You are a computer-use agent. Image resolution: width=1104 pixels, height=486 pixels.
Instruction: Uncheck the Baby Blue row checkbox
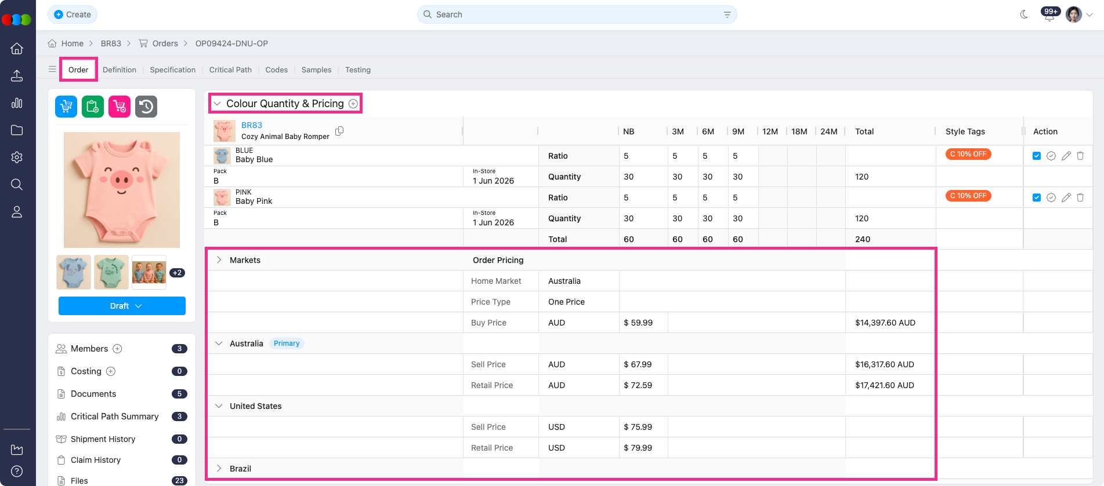tap(1037, 156)
